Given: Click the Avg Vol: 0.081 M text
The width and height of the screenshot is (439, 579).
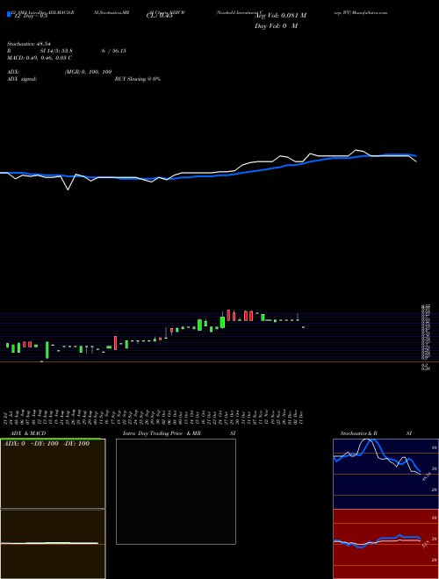Looking at the screenshot, I should tap(280, 16).
